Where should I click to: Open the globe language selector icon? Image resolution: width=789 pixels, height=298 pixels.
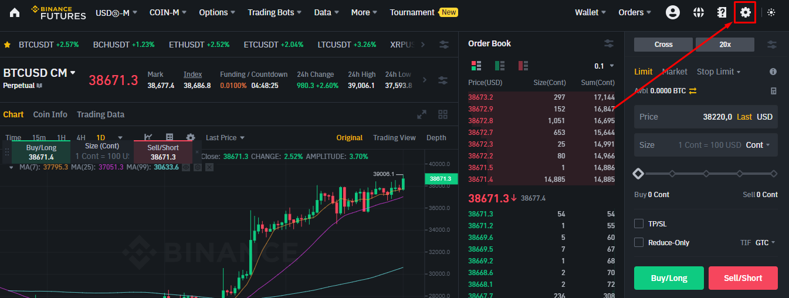(698, 12)
